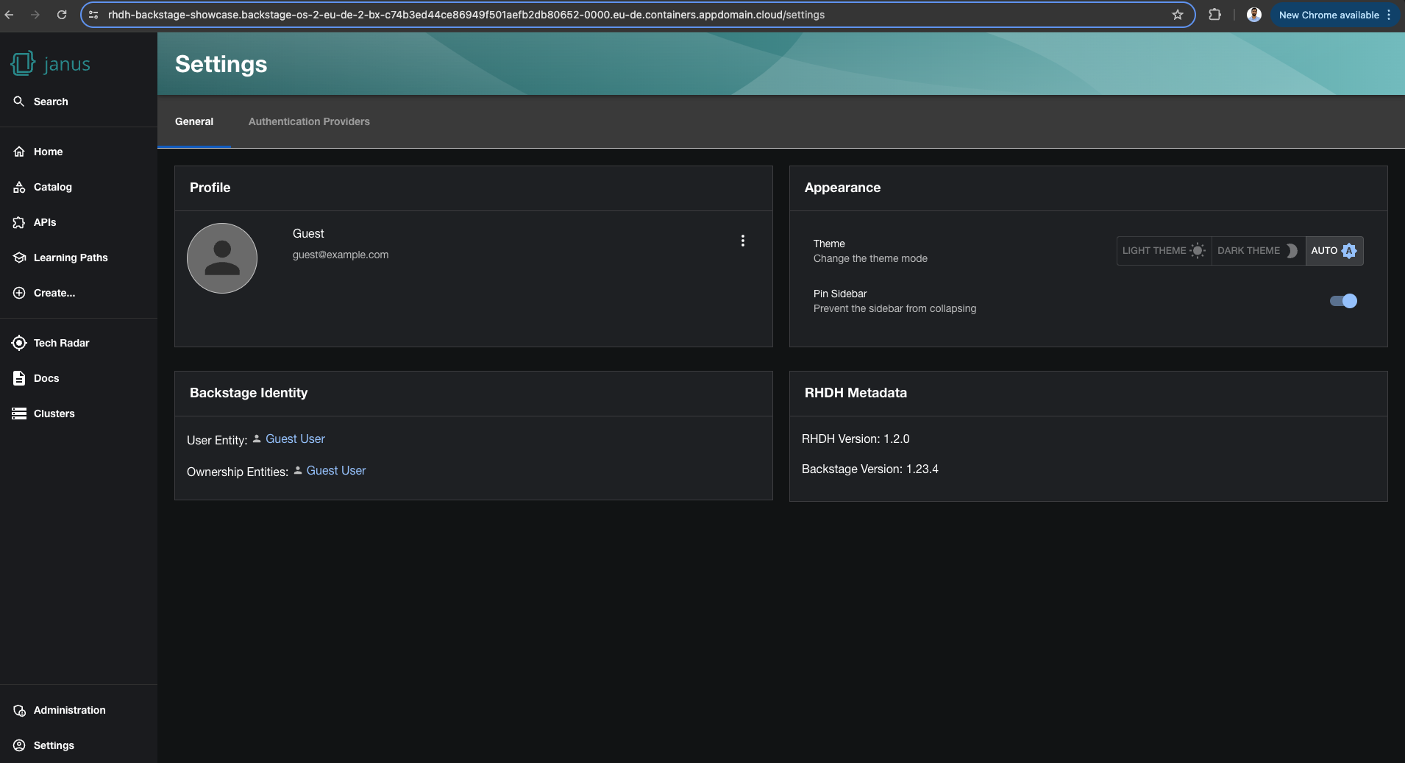Viewport: 1405px width, 763px height.
Task: Select the Auto theme option
Action: click(x=1334, y=251)
